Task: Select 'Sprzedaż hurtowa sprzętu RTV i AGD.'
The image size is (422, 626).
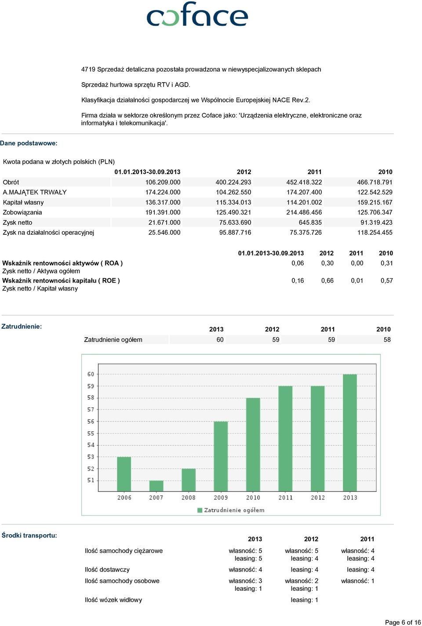Action: point(136,84)
